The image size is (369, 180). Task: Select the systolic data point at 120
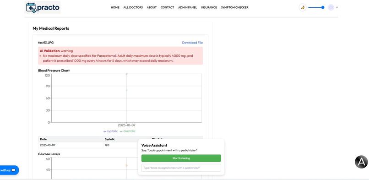tap(127, 74)
